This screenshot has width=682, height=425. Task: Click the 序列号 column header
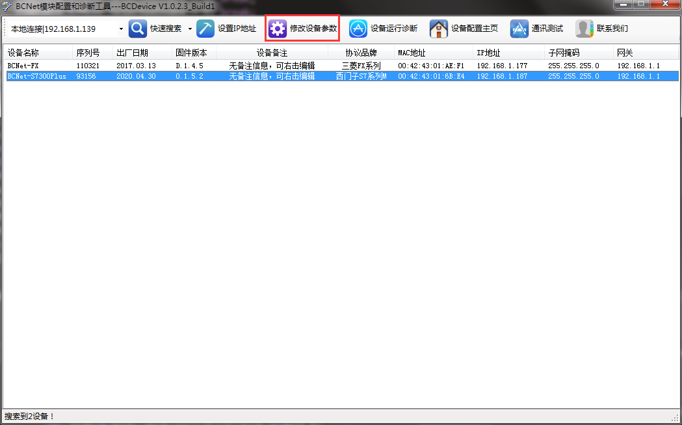tap(88, 53)
